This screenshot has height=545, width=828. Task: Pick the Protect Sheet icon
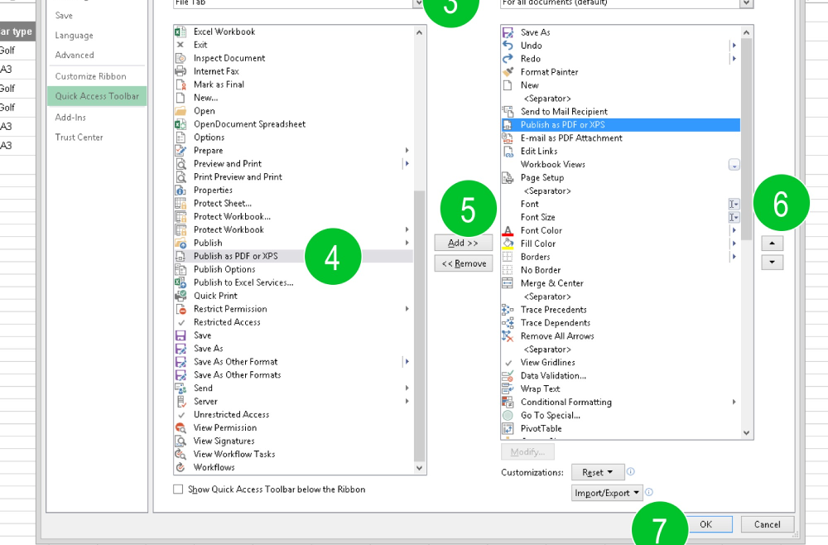(x=181, y=203)
